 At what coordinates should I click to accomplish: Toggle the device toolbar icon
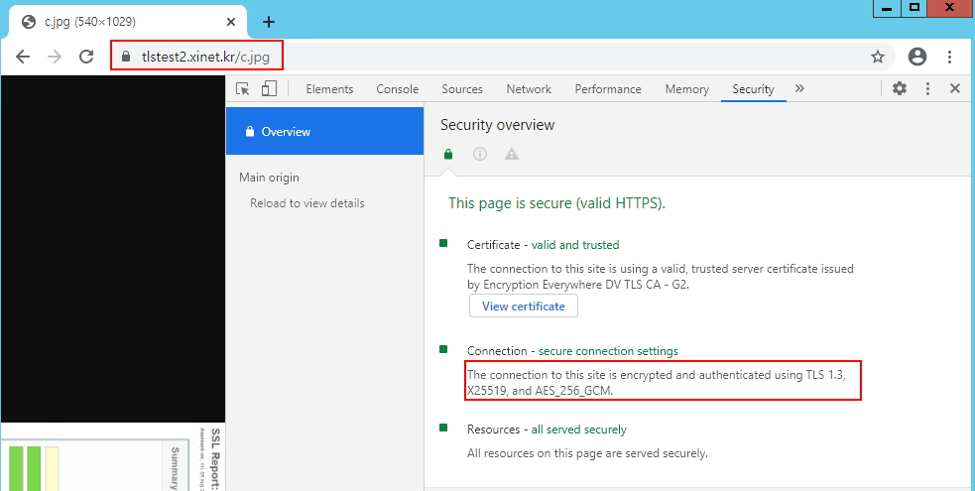click(269, 89)
